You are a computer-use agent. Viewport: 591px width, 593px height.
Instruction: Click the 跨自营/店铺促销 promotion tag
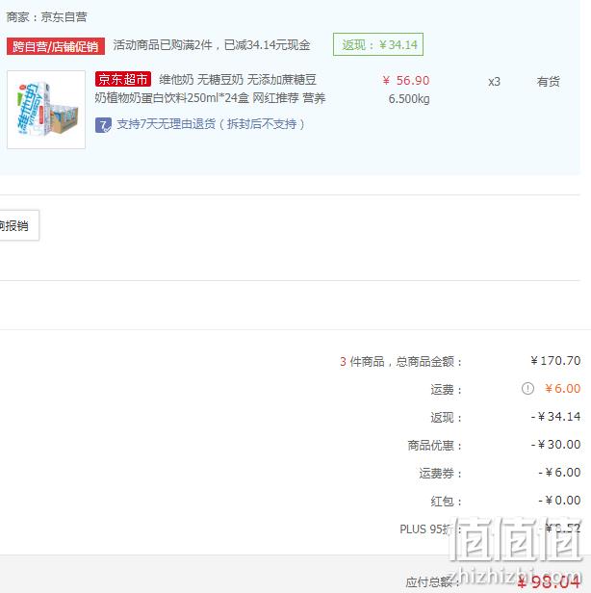point(56,46)
